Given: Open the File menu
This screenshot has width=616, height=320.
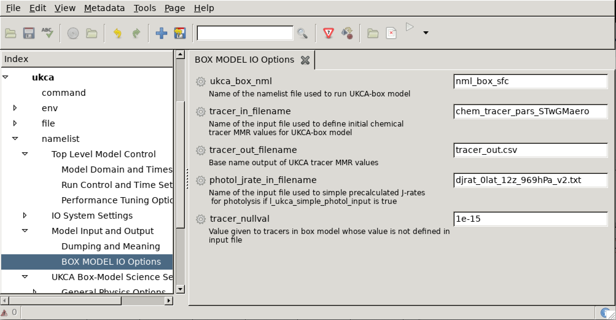Looking at the screenshot, I should click(13, 8).
